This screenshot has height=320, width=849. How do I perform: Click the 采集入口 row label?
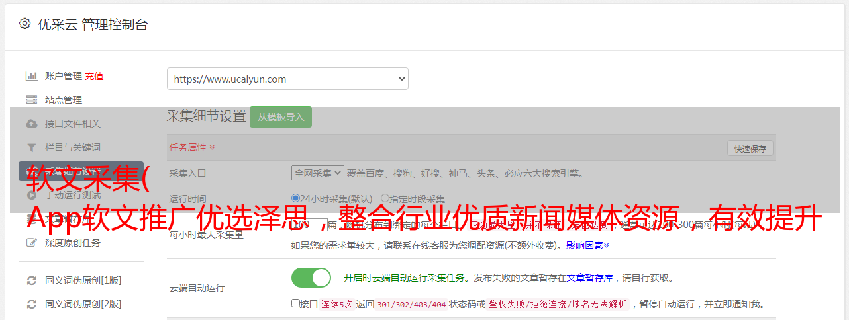pyautogui.click(x=188, y=173)
